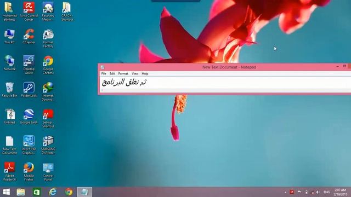Click the Notepad title bar icon
The width and height of the screenshot is (351, 197).
[103, 67]
